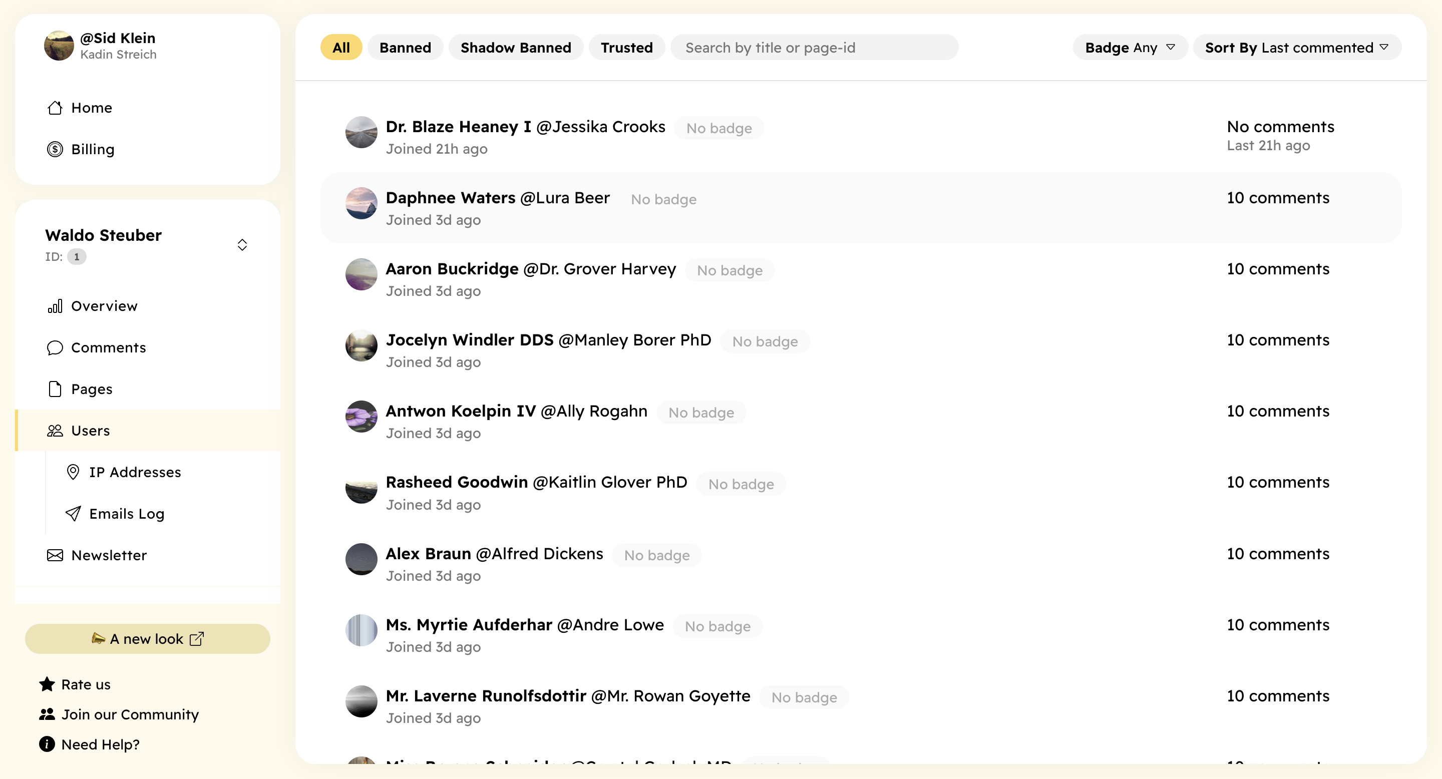Open the Newsletter envelope icon

click(54, 555)
